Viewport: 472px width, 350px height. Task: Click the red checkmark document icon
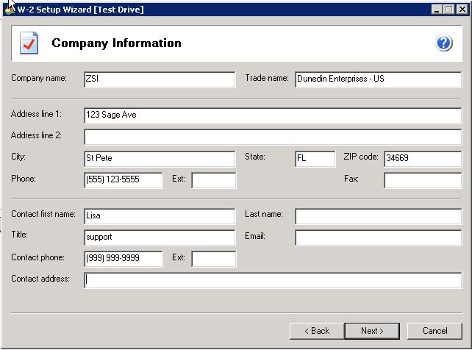click(29, 43)
